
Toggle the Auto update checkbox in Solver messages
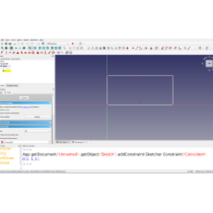point(5,117)
